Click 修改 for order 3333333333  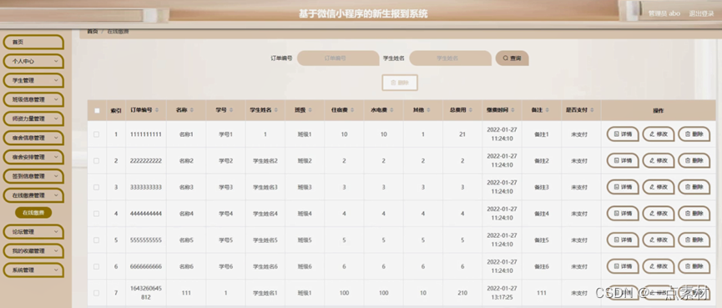[x=659, y=187]
